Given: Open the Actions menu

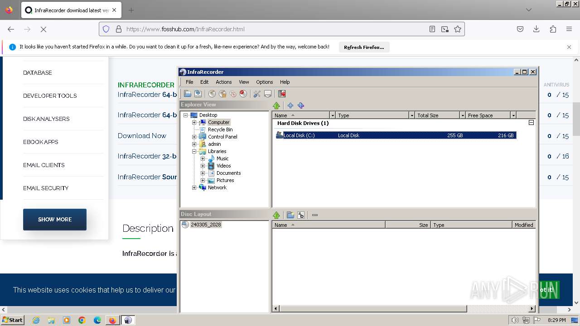Looking at the screenshot, I should [x=223, y=82].
